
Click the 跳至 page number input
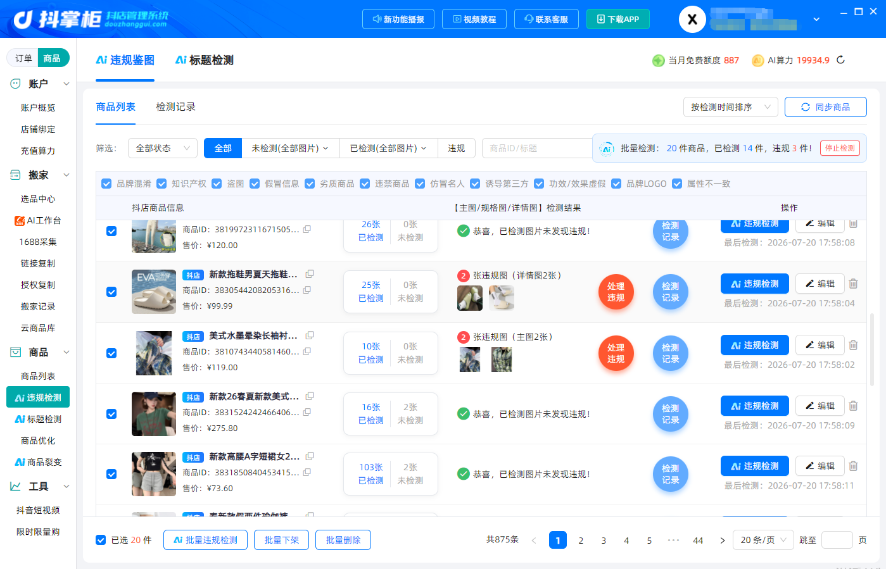[x=837, y=540]
